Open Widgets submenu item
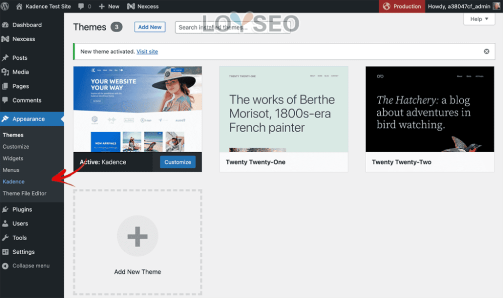Screen dimensions: 503x298 pyautogui.click(x=13, y=158)
